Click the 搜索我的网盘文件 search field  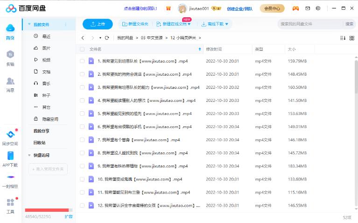[310, 24]
